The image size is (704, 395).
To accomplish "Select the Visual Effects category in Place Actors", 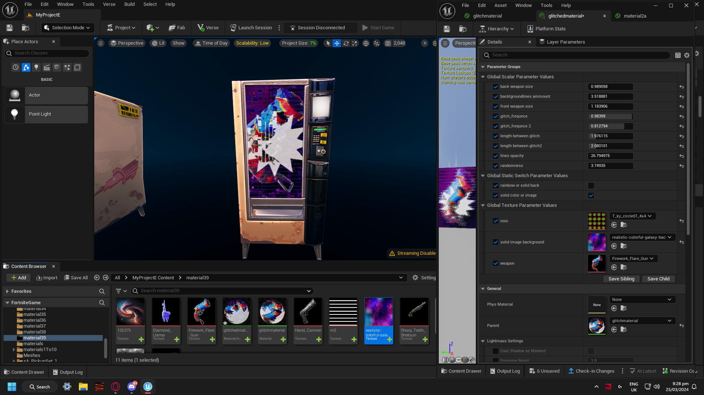I will click(x=67, y=67).
